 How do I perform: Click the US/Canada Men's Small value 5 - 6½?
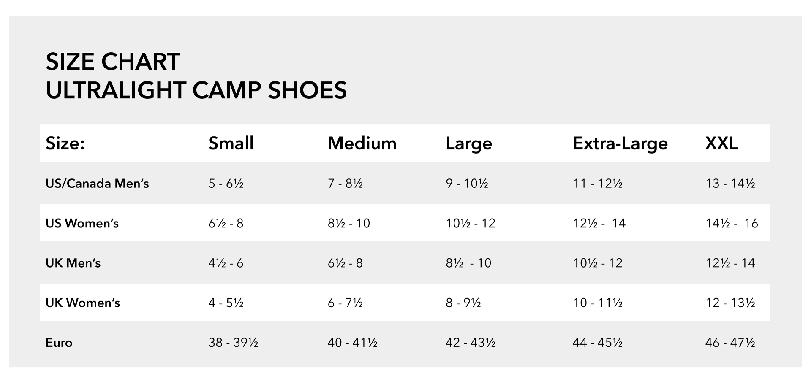[226, 184]
